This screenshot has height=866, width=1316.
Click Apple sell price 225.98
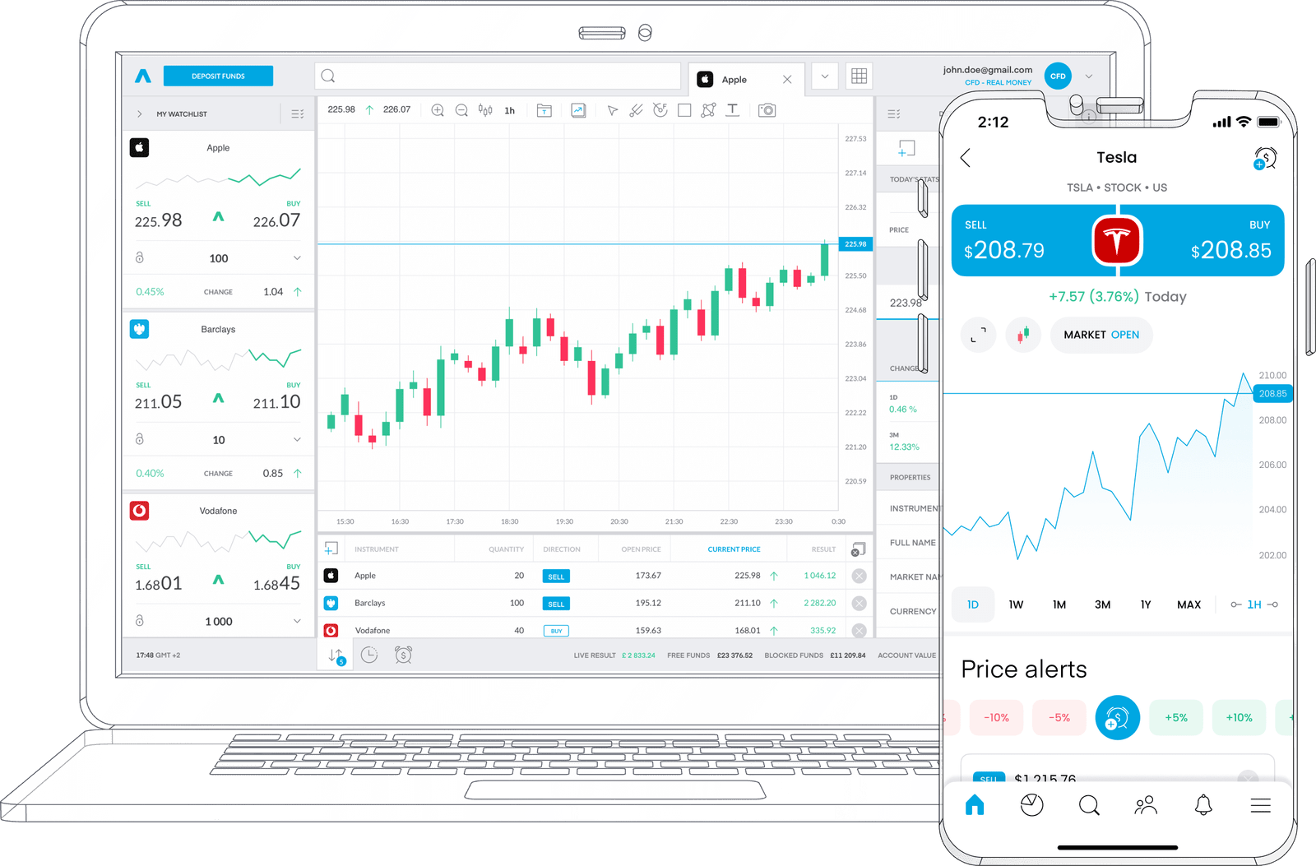point(159,220)
